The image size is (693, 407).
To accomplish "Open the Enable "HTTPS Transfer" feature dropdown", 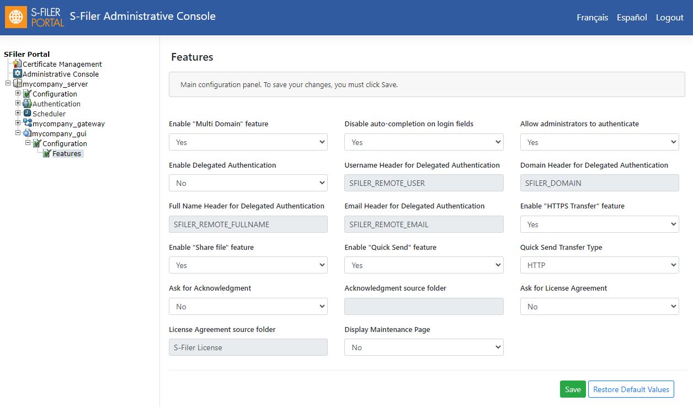I will pos(600,224).
